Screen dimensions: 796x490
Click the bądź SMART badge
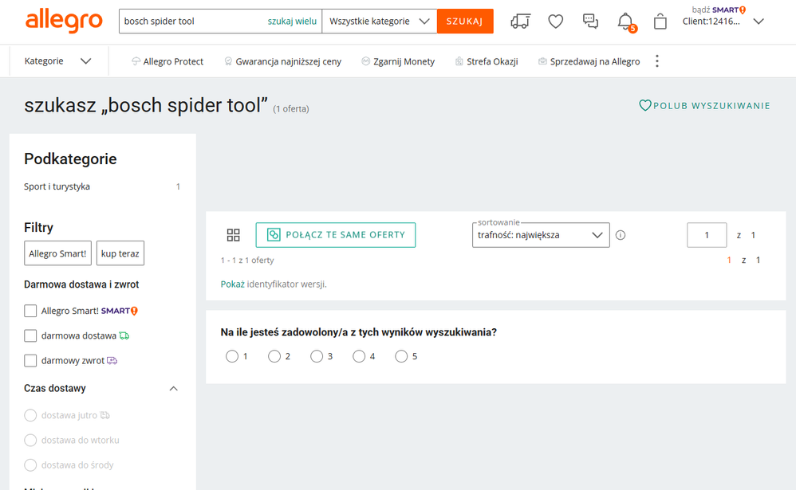pos(719,10)
